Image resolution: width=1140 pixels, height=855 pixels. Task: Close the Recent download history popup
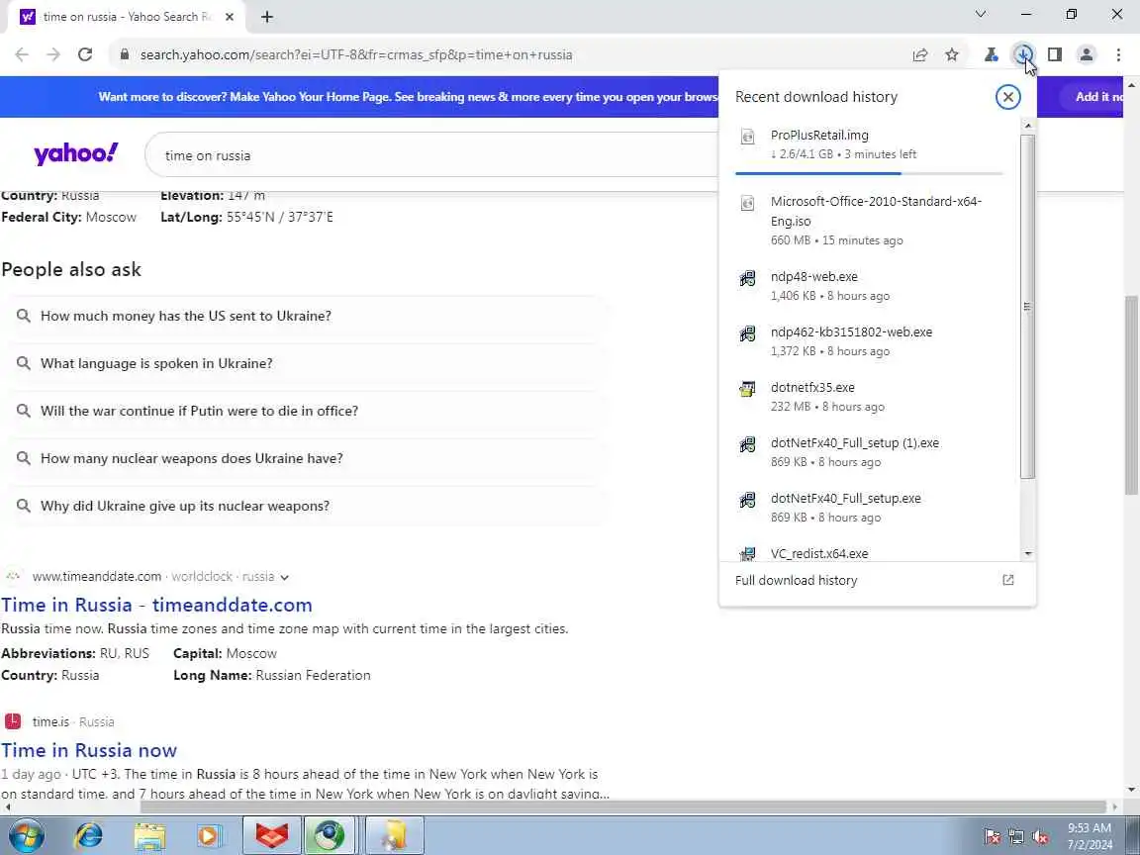1007,97
